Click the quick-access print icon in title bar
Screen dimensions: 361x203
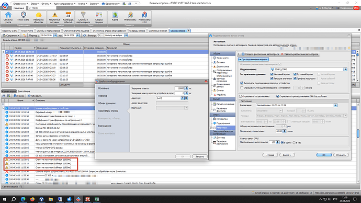pyautogui.click(x=130, y=4)
